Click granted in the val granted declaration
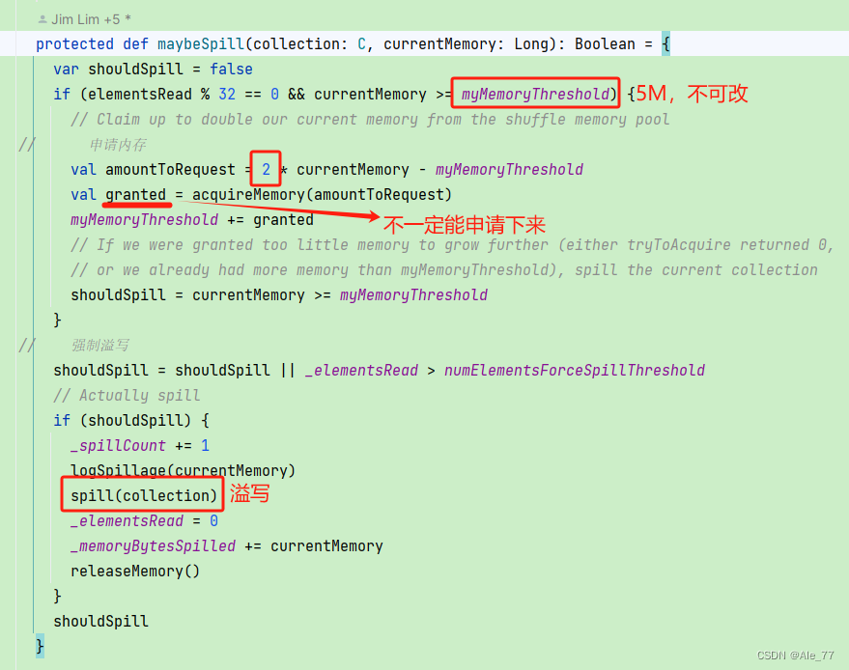 pyautogui.click(x=135, y=194)
